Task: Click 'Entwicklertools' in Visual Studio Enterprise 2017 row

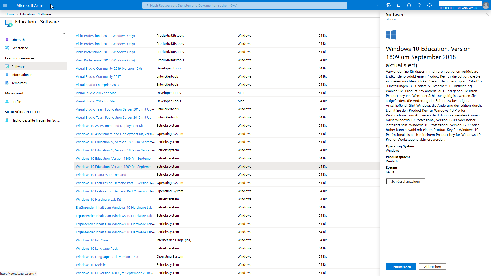Action: (168, 84)
